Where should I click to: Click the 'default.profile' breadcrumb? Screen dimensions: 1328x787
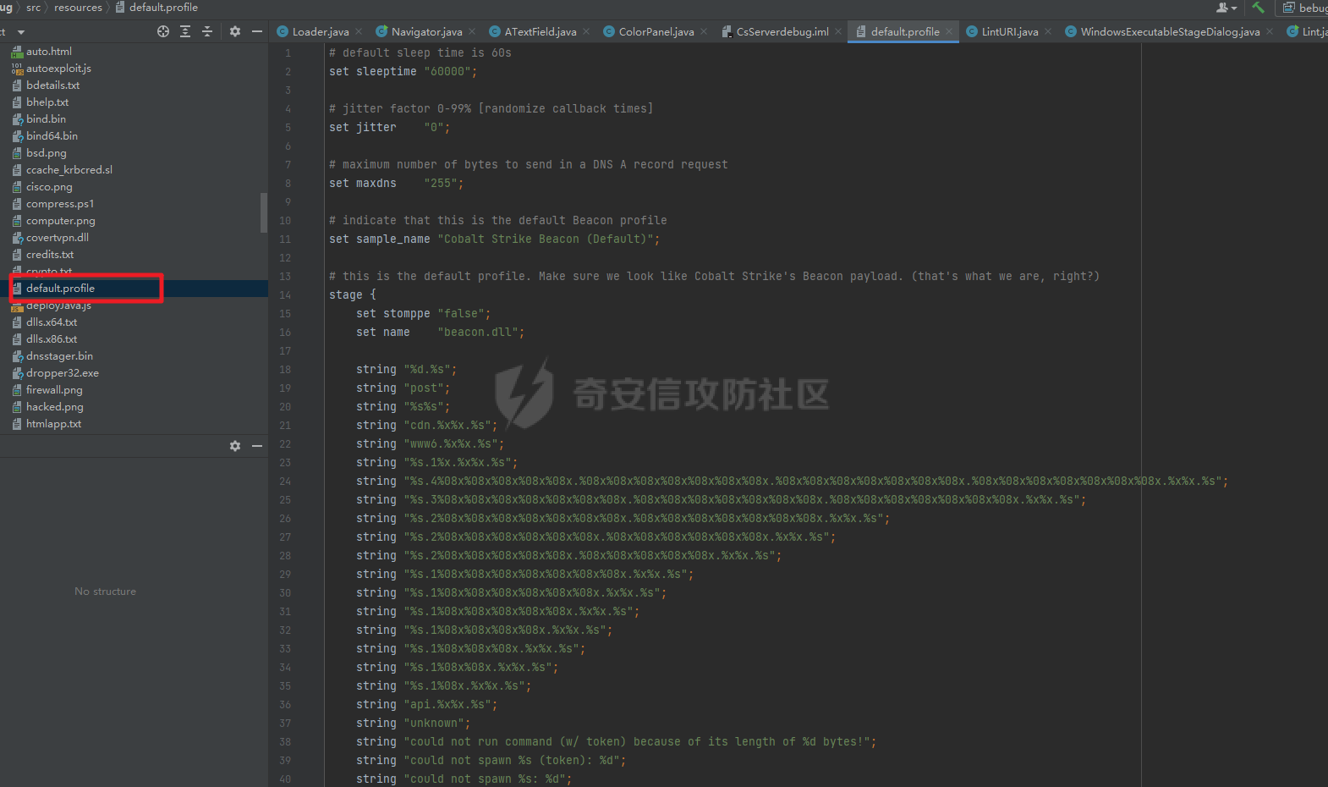(x=163, y=8)
